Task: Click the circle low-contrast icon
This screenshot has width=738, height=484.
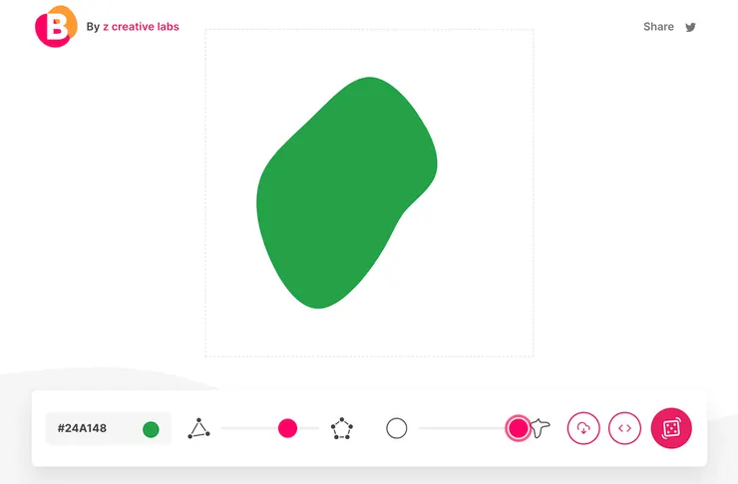Action: pos(396,428)
